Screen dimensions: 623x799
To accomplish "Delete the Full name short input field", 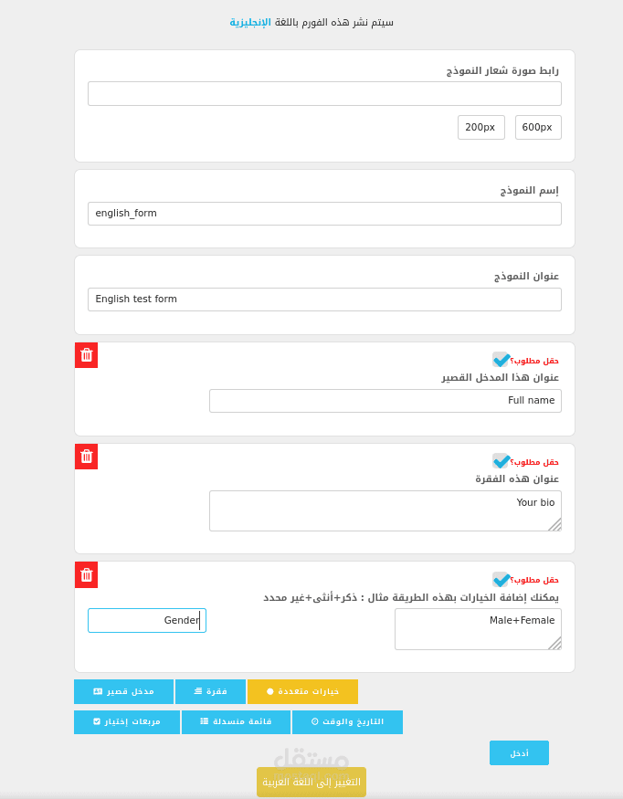I will pos(86,355).
